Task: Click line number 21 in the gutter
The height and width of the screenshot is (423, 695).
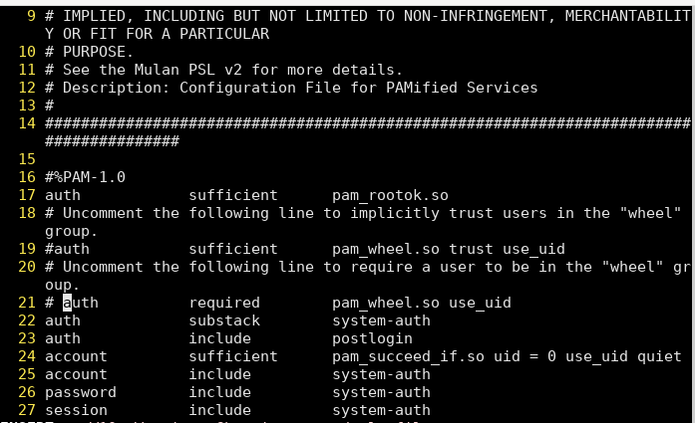Action: (27, 303)
